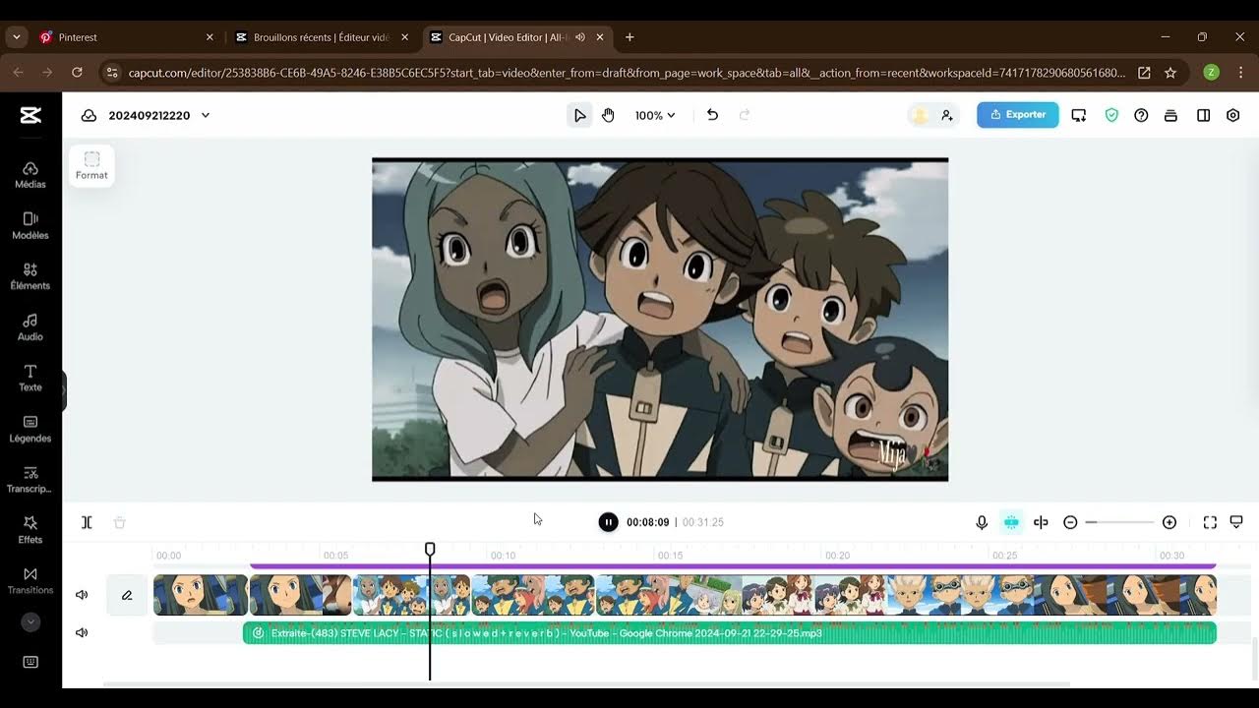
Task: Expand more sidebar items chevron
Action: [30, 621]
